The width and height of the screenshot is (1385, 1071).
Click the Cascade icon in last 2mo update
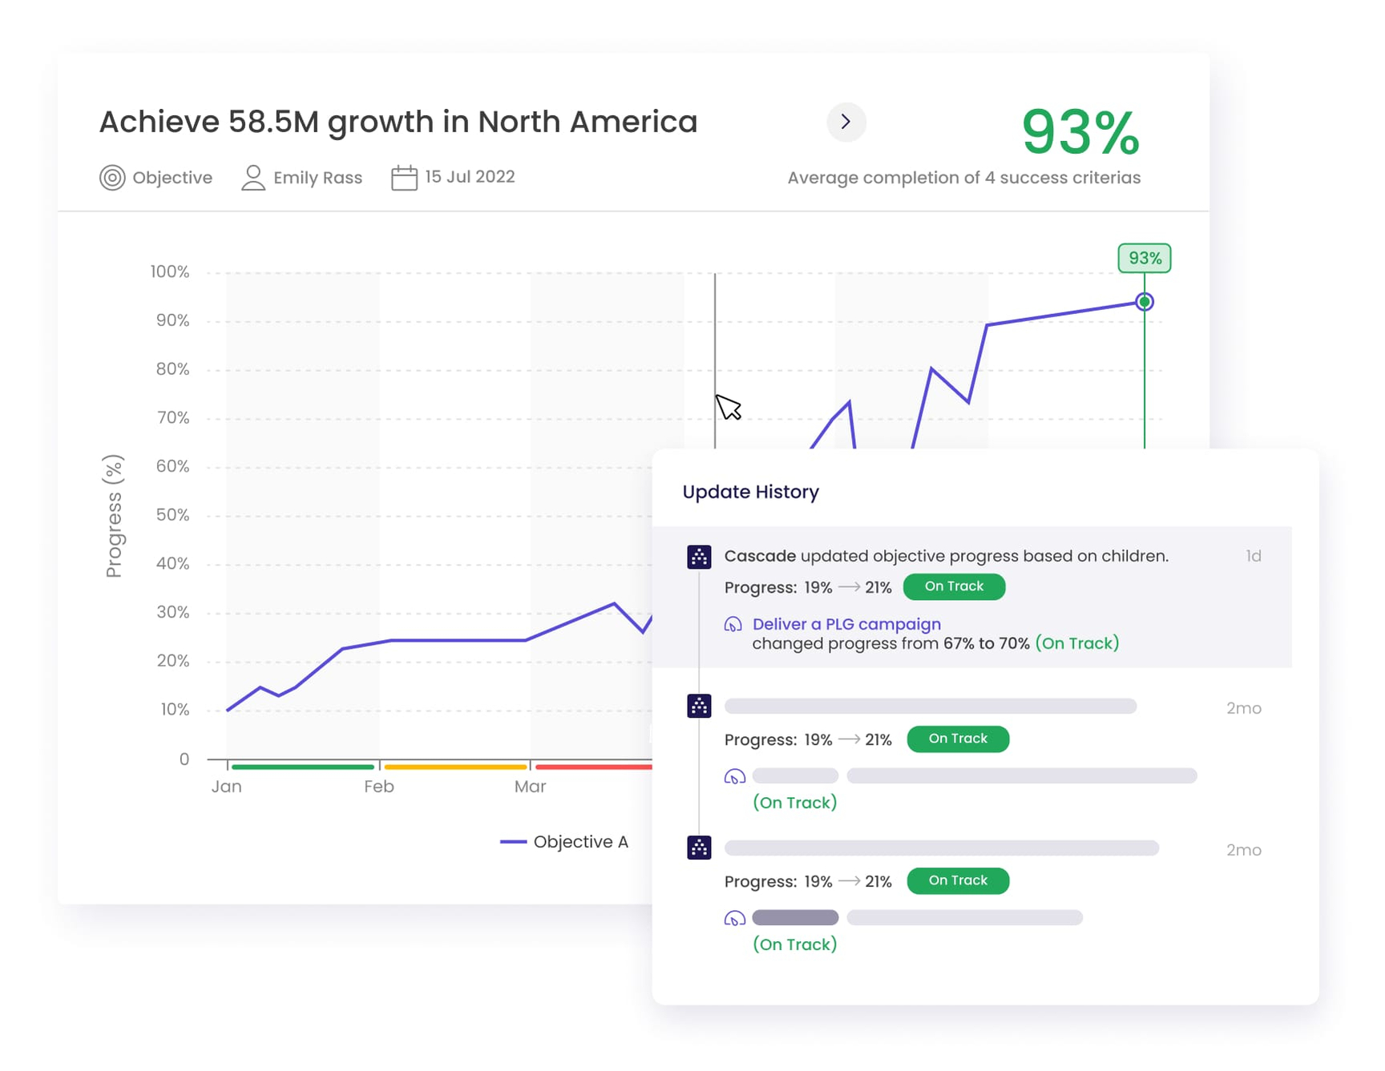[699, 848]
